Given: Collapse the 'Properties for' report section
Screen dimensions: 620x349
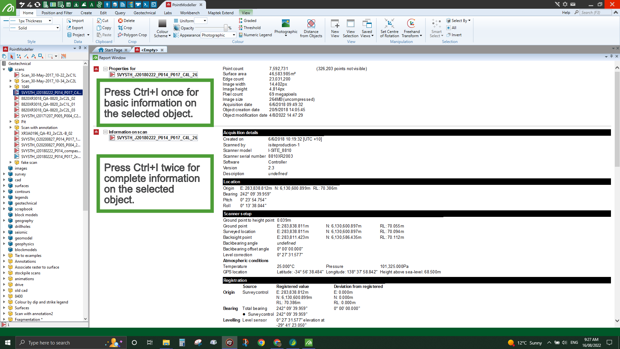Looking at the screenshot, I should pyautogui.click(x=105, y=69).
